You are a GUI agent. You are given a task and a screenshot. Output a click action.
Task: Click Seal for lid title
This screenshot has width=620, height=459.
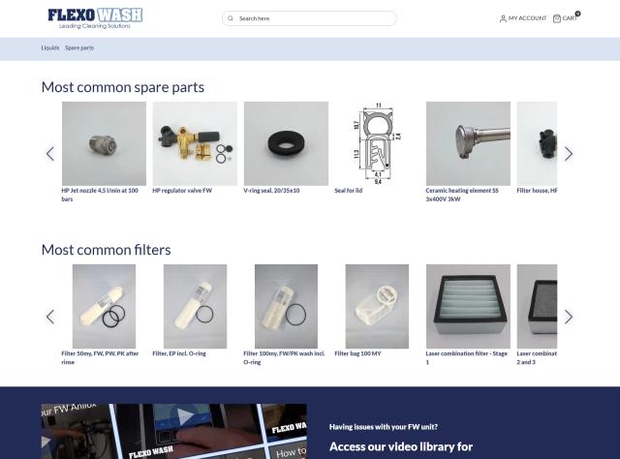point(349,191)
